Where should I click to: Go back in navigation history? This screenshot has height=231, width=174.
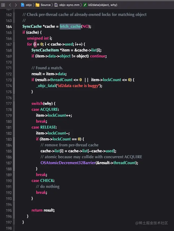(10, 5)
